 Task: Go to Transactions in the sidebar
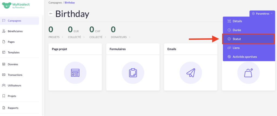(15, 75)
